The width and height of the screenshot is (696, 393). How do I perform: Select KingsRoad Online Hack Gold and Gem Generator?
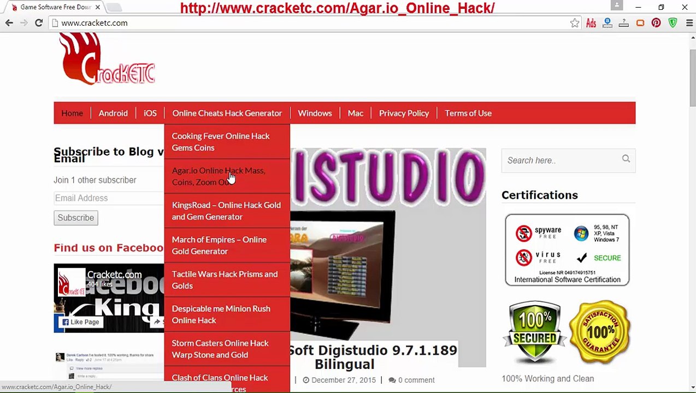pyautogui.click(x=227, y=211)
